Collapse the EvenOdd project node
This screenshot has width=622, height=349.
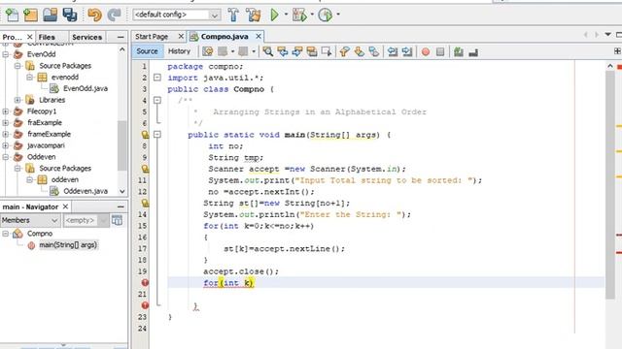(6, 54)
